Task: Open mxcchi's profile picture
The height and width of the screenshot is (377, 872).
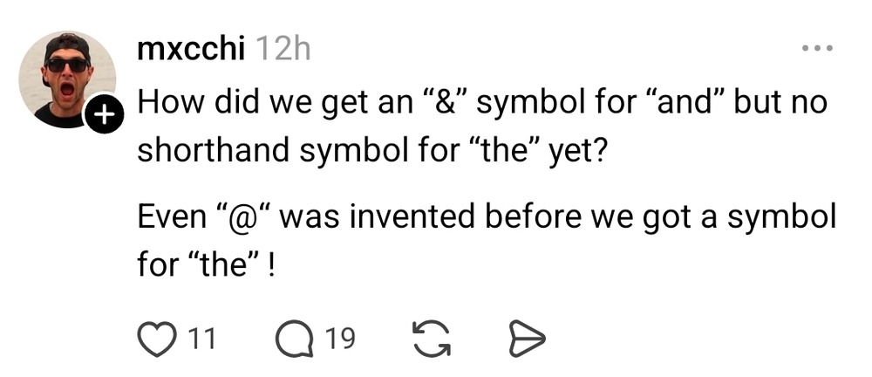Action: click(67, 79)
